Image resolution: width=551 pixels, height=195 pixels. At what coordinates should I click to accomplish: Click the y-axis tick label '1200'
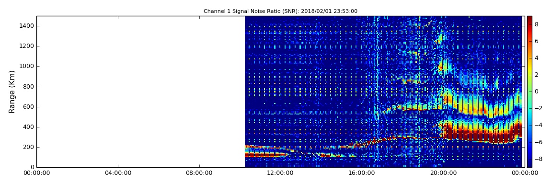(27, 46)
